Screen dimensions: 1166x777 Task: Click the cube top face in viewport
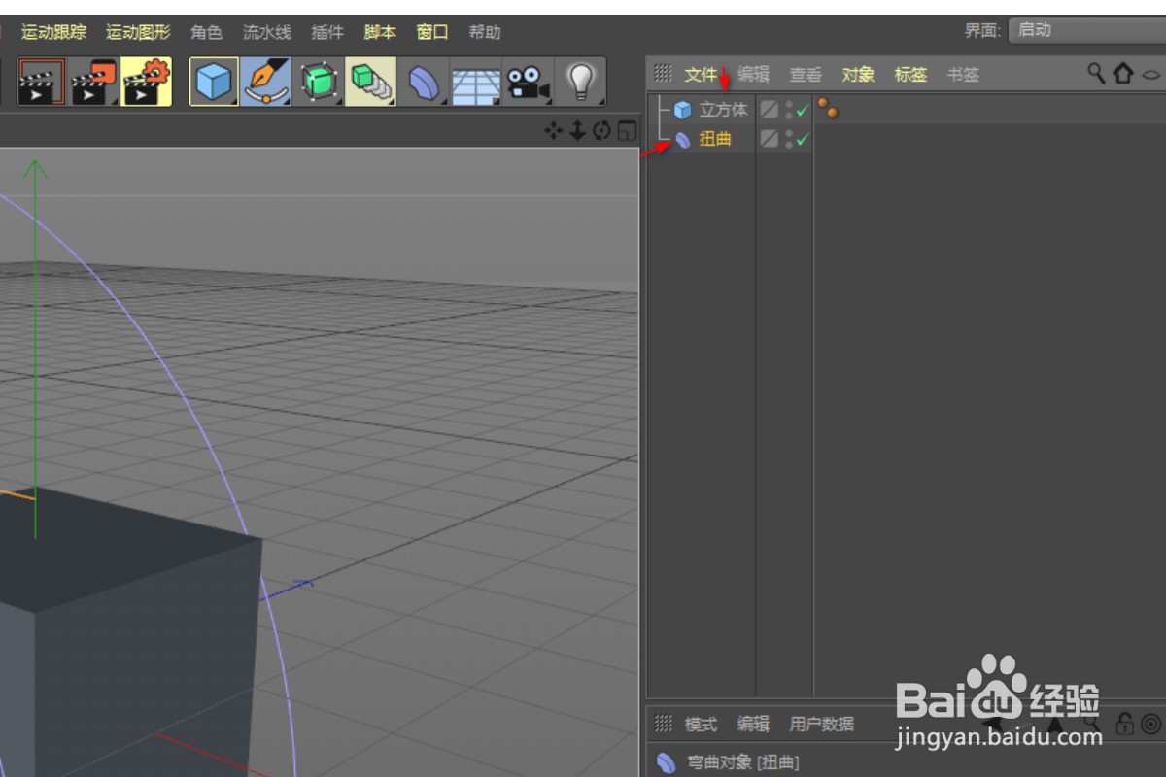tap(124, 550)
